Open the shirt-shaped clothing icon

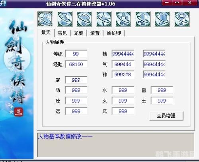click(84, 19)
